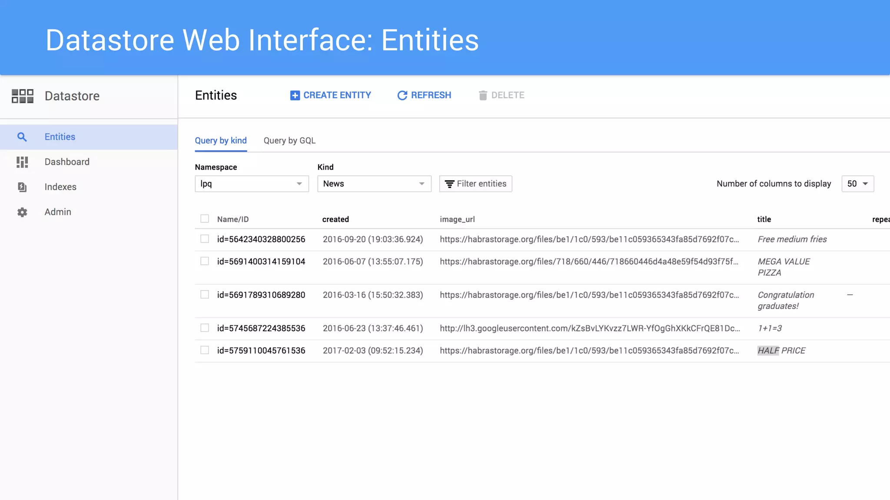Screen dimensions: 890x500
Task: Click the title column header
Action: (x=764, y=220)
